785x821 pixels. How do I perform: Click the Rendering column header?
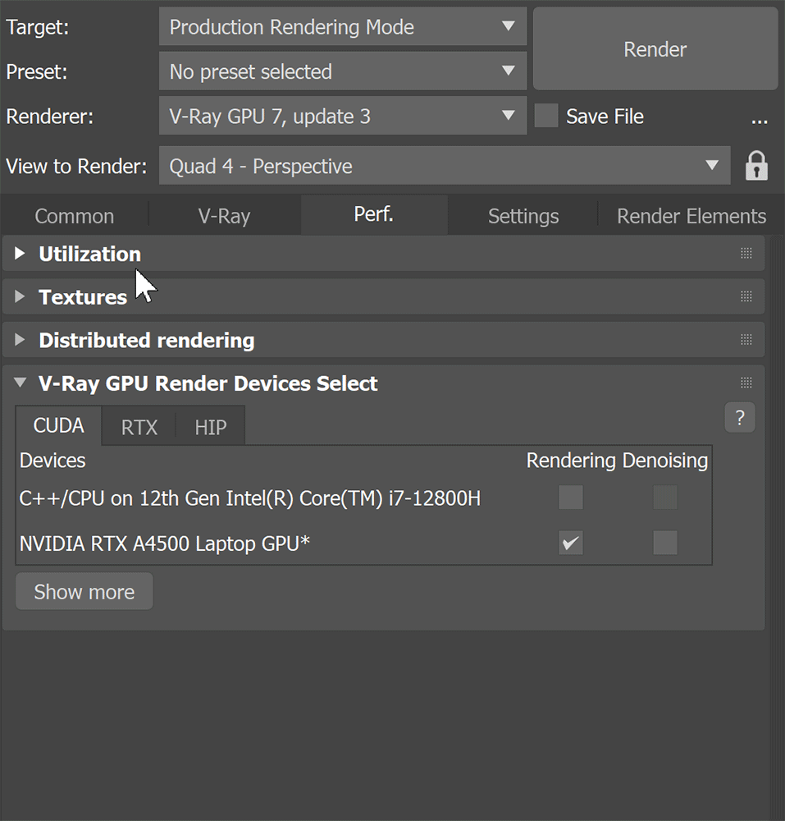tap(571, 461)
